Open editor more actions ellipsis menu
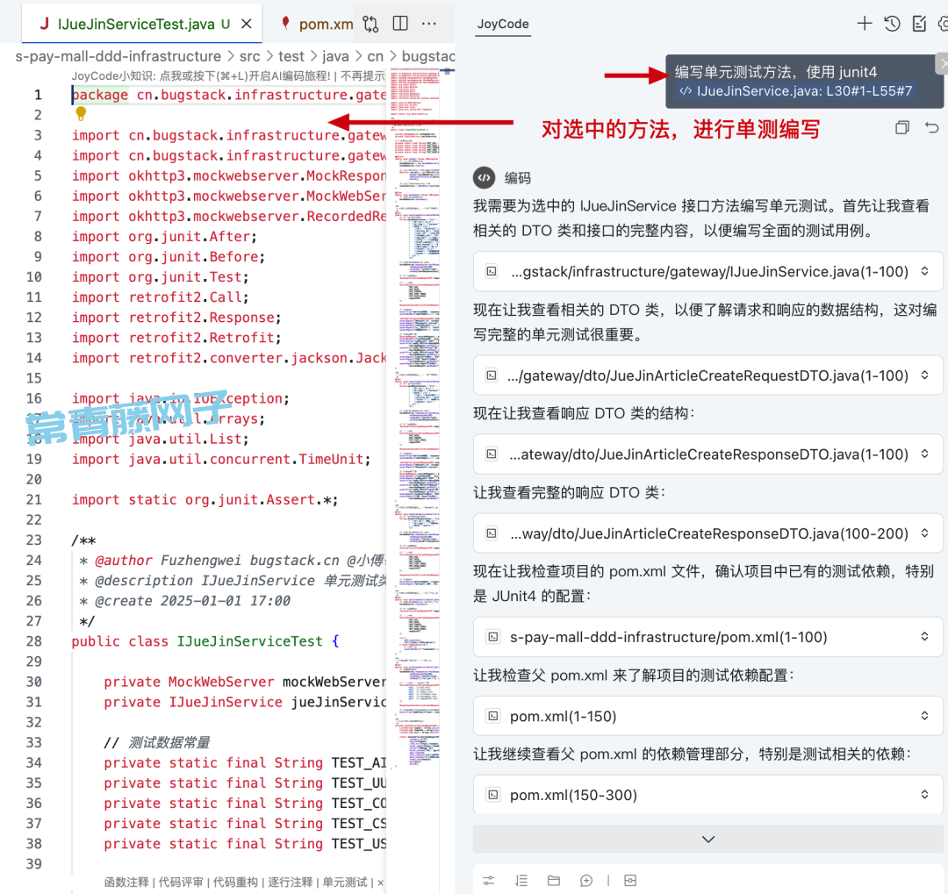This screenshot has width=948, height=894. coord(429,24)
